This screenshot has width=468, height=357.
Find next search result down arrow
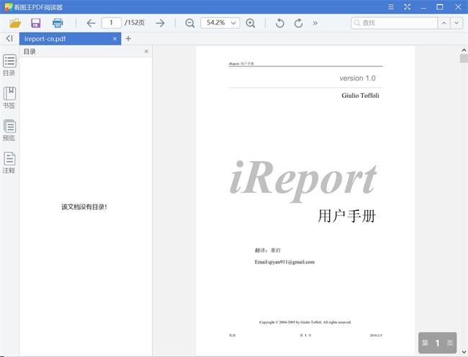[x=456, y=23]
